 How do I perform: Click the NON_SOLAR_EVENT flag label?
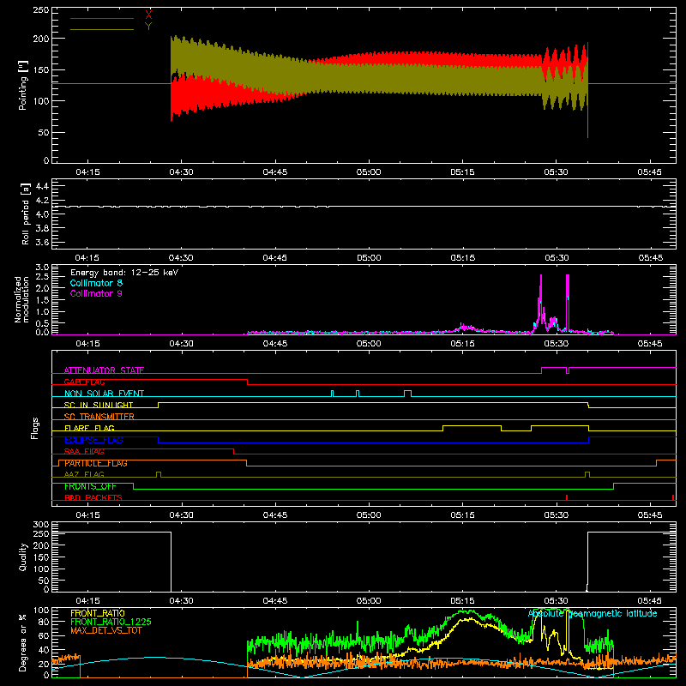coord(104,394)
